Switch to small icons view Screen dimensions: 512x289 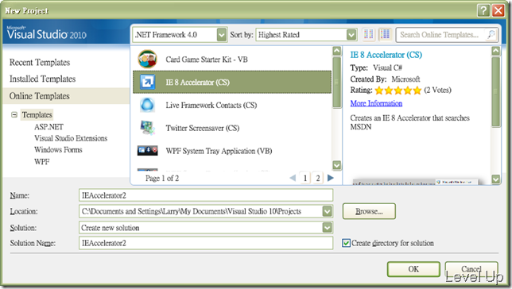[x=369, y=34]
